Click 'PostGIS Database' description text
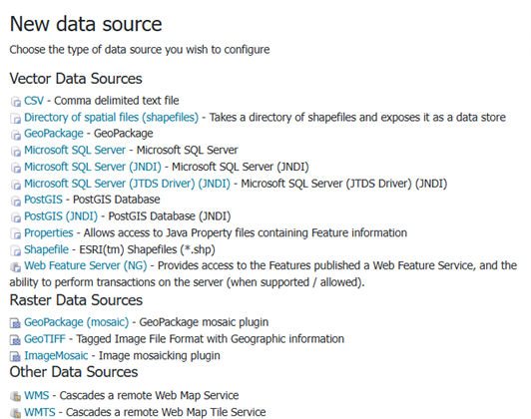Viewport: 531px width, 419px height. click(117, 200)
